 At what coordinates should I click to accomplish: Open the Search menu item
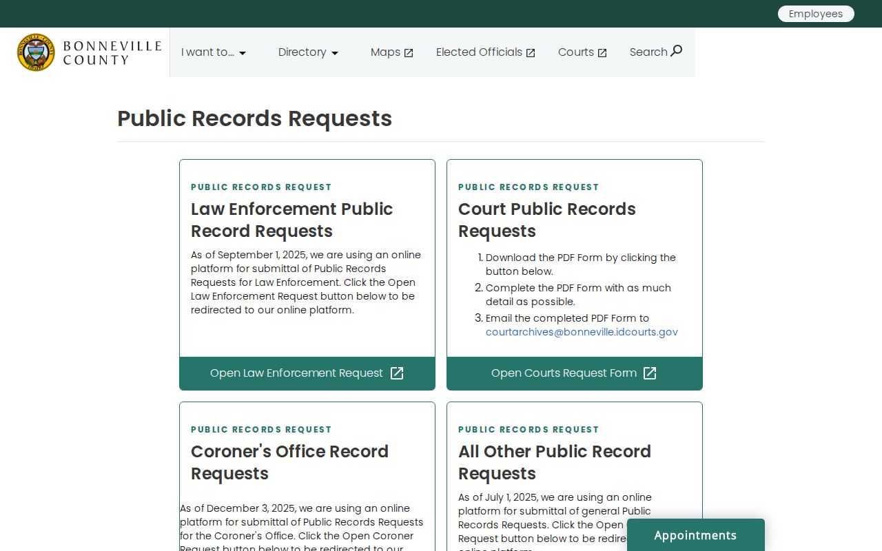click(656, 52)
